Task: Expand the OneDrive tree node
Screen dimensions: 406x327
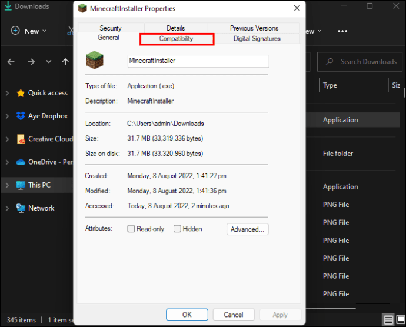Action: 7,162
